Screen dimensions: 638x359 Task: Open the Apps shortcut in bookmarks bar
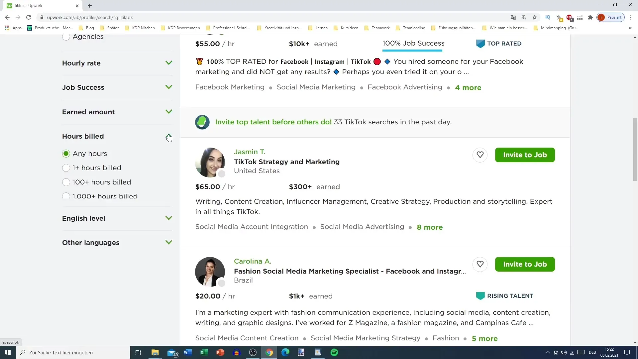[x=13, y=28]
